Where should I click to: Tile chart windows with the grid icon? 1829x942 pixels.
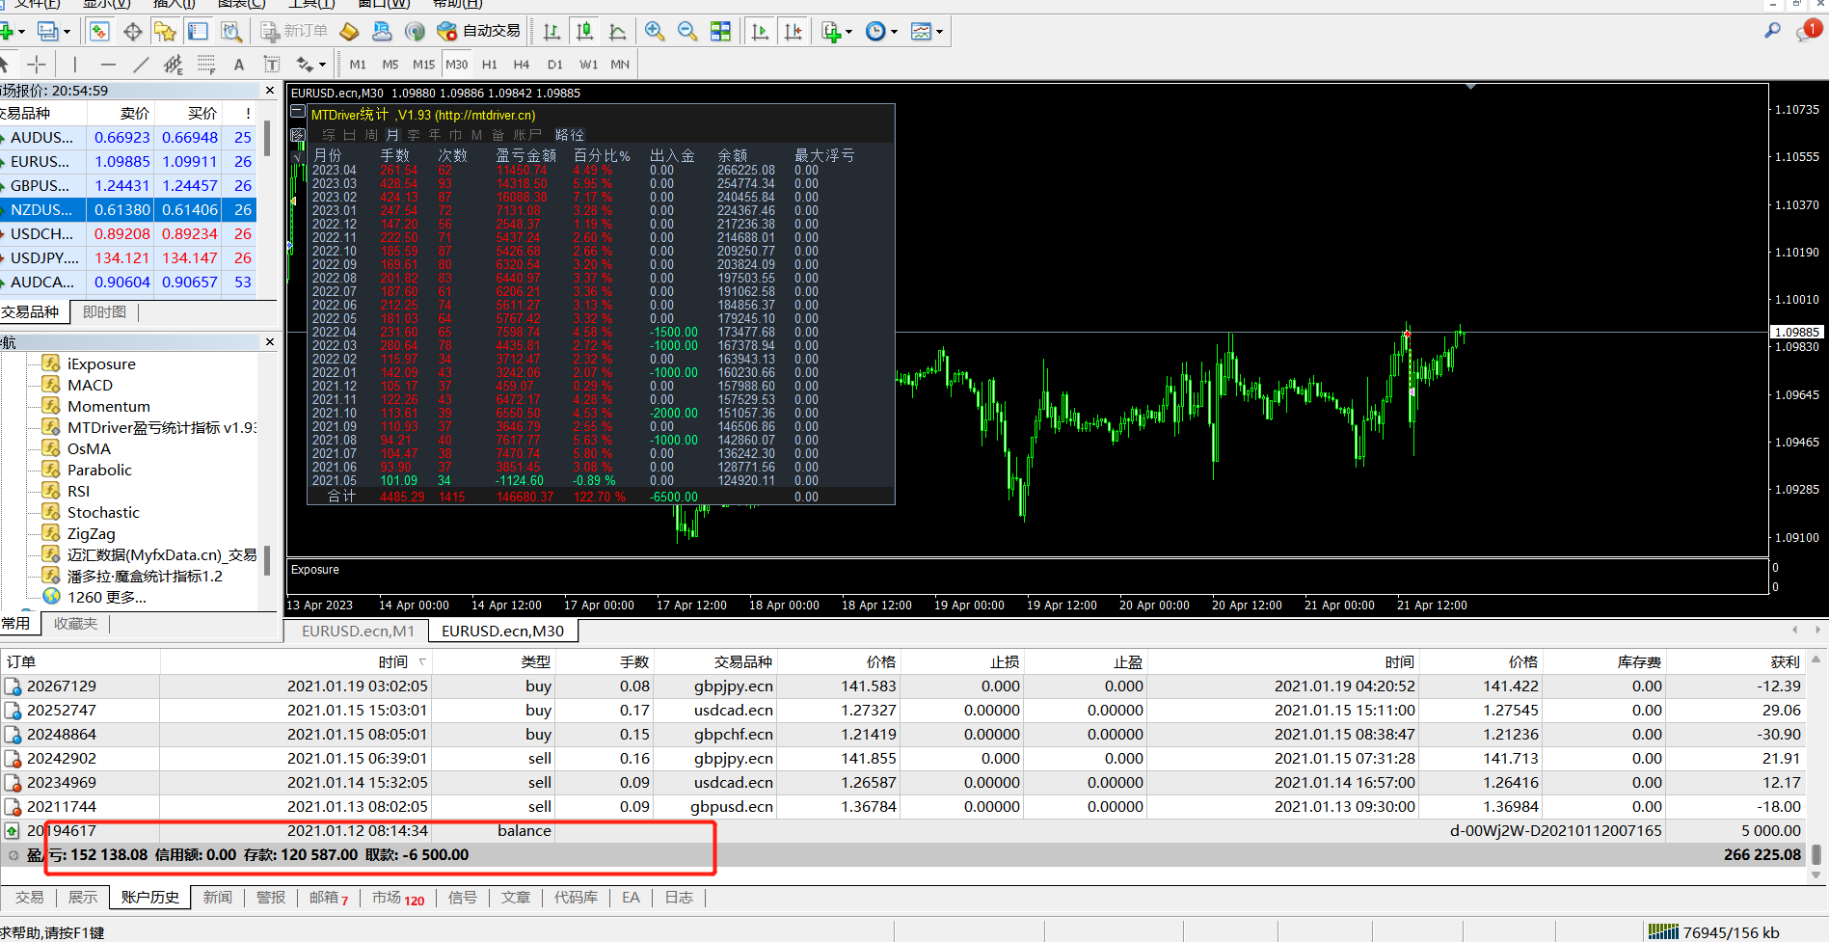[720, 32]
